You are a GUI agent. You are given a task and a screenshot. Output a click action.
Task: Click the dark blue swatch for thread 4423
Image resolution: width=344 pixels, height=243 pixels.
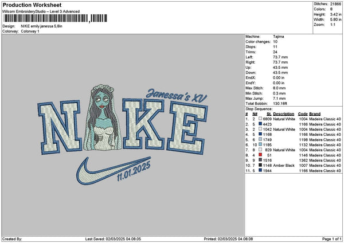[x=260, y=124]
